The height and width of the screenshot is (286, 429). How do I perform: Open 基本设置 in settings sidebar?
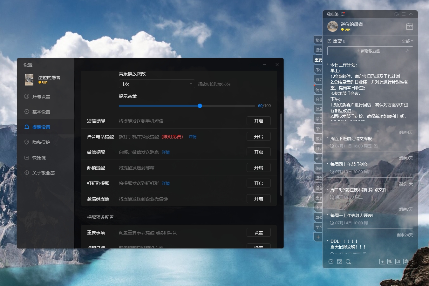[x=46, y=112]
